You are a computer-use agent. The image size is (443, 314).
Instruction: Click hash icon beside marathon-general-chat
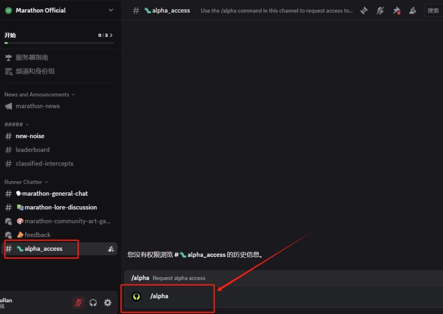(x=9, y=194)
